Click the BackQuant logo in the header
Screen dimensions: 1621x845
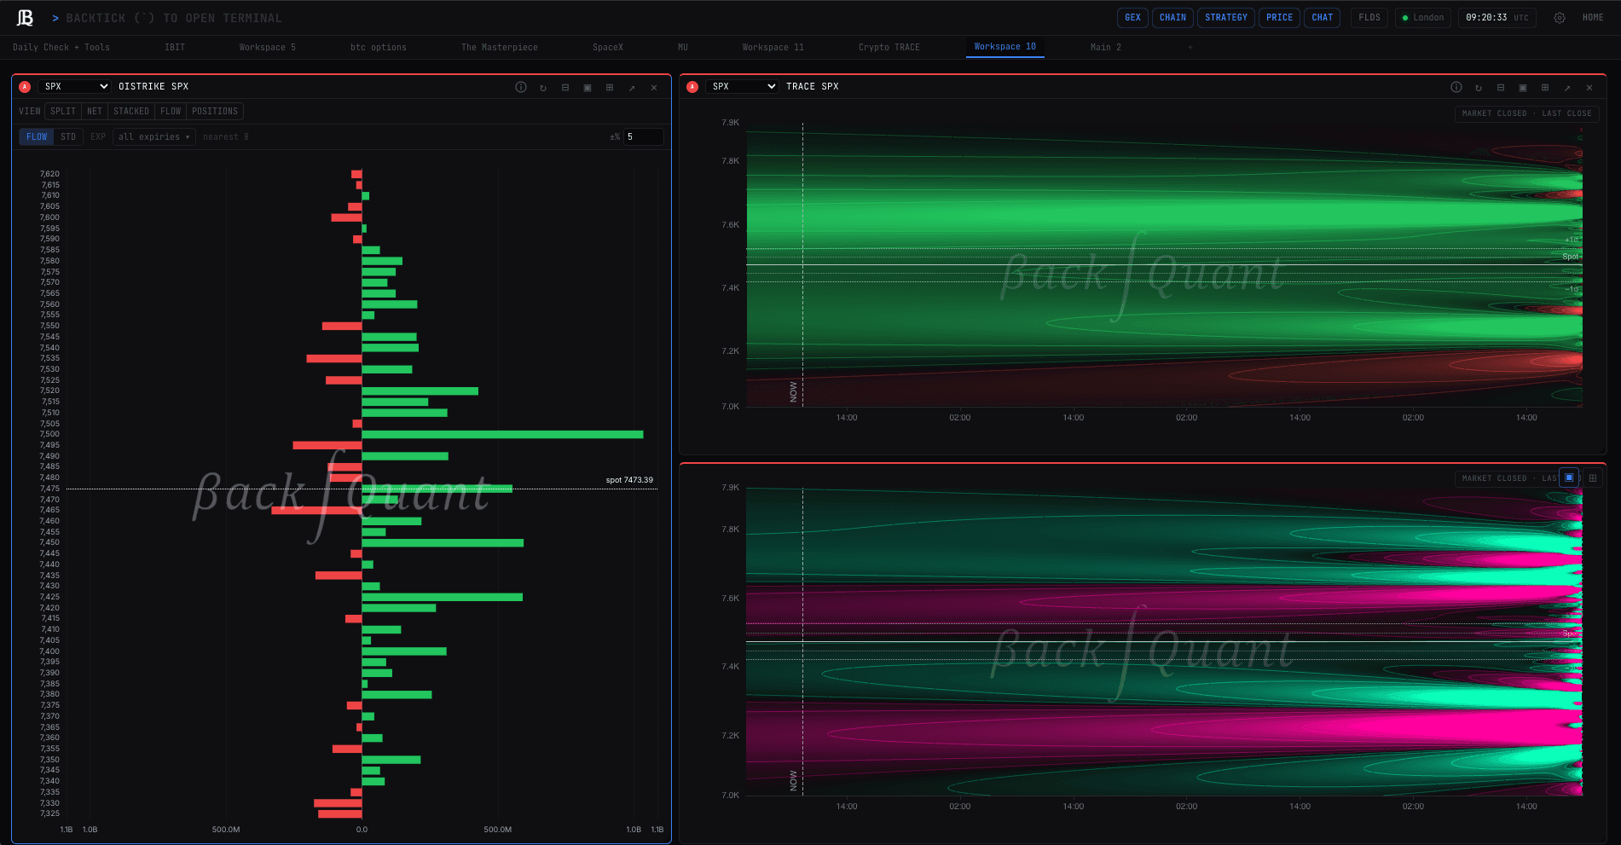point(25,18)
